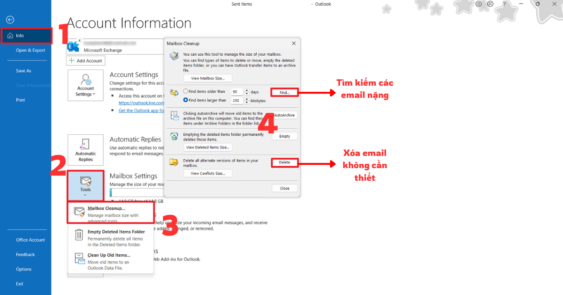
Task: Open the Feedback page in sidebar
Action: tap(26, 254)
